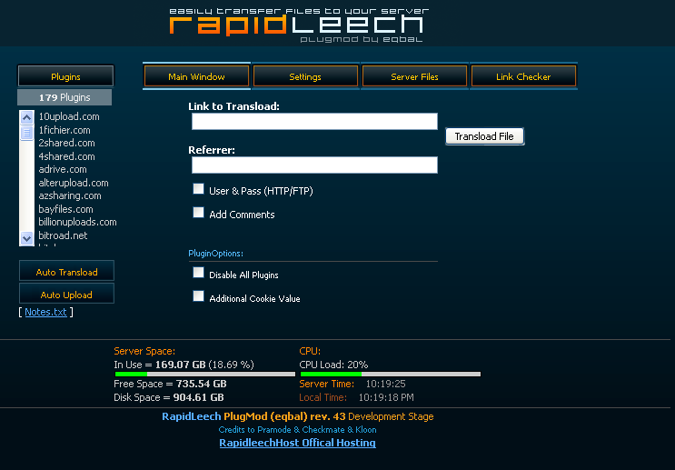Go to the Link Checker tab

(x=523, y=76)
